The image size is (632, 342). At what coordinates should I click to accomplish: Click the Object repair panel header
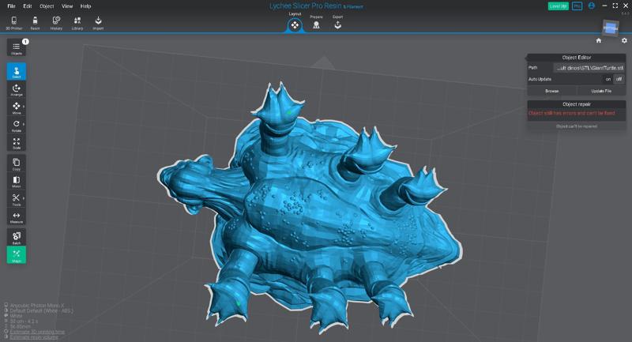click(x=577, y=104)
